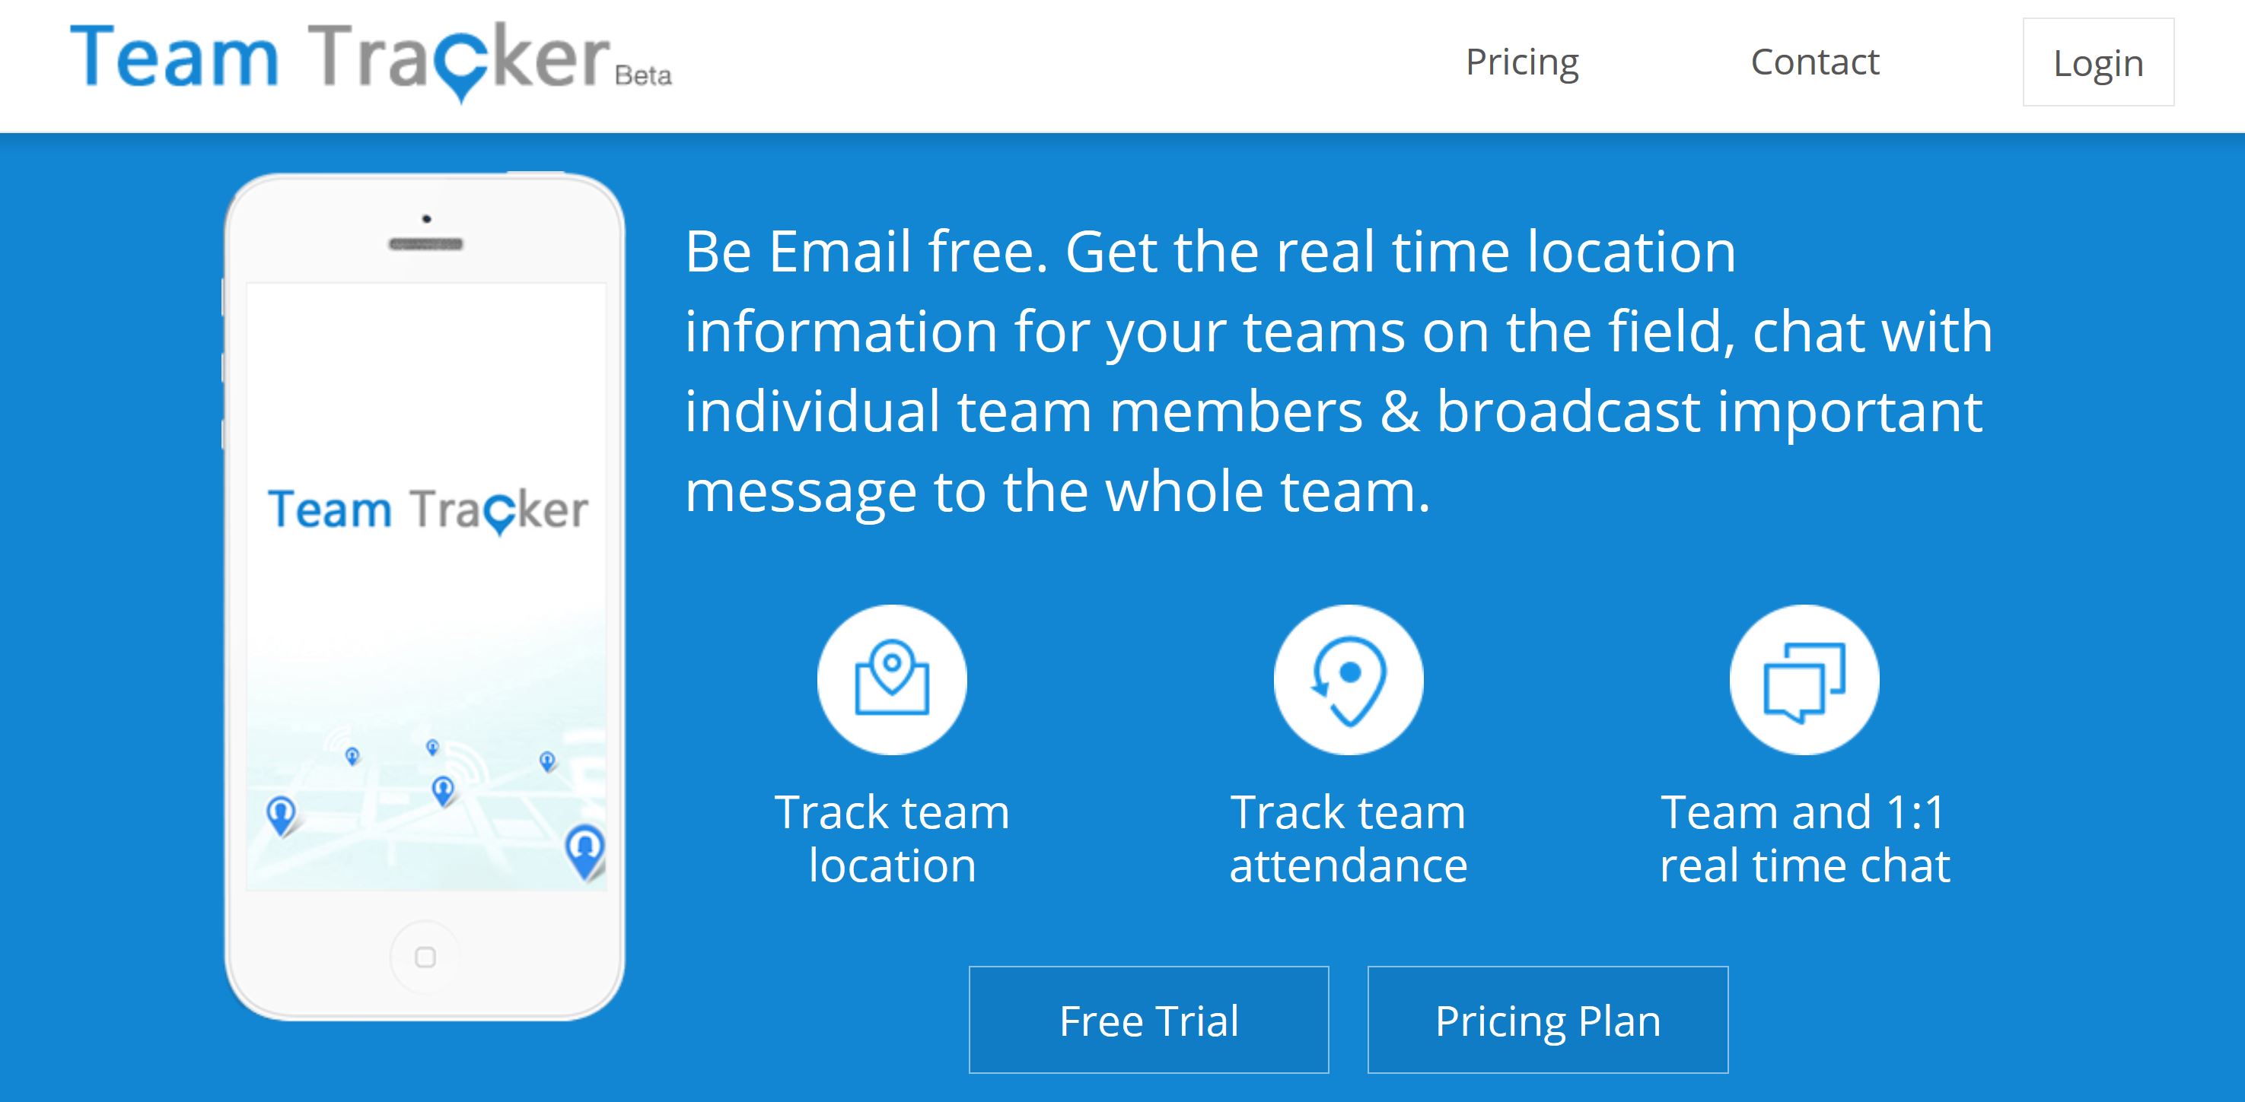Click the 'Be Email free' headline text
Viewport: 2245px width, 1102px height.
coord(1338,371)
